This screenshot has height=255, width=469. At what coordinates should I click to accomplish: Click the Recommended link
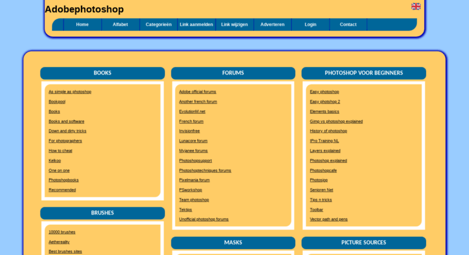tap(62, 190)
